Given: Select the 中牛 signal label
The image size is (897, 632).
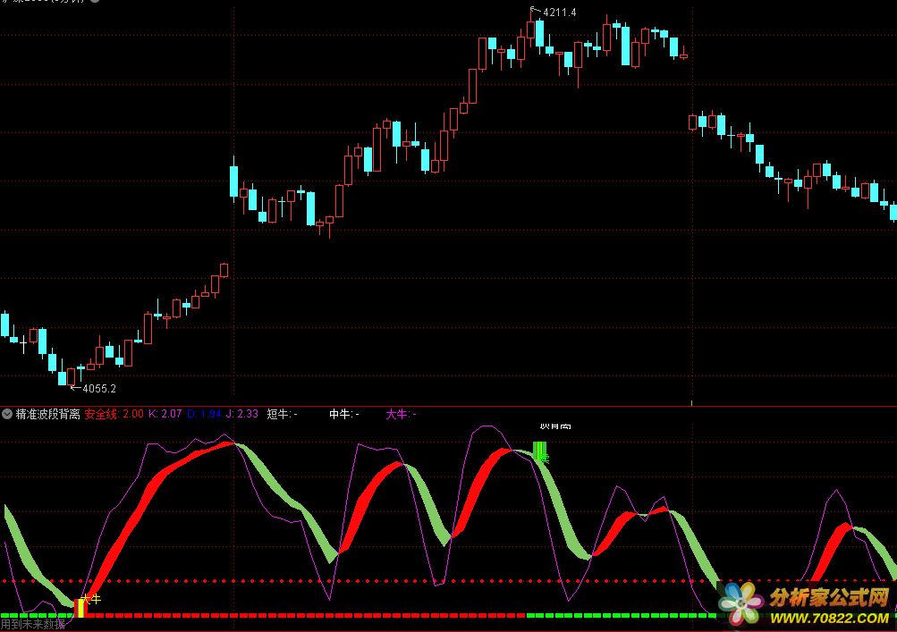Looking at the screenshot, I should point(343,414).
